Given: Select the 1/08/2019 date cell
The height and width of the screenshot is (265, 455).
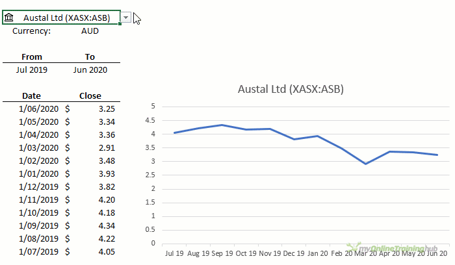Looking at the screenshot, I should 38,238.
